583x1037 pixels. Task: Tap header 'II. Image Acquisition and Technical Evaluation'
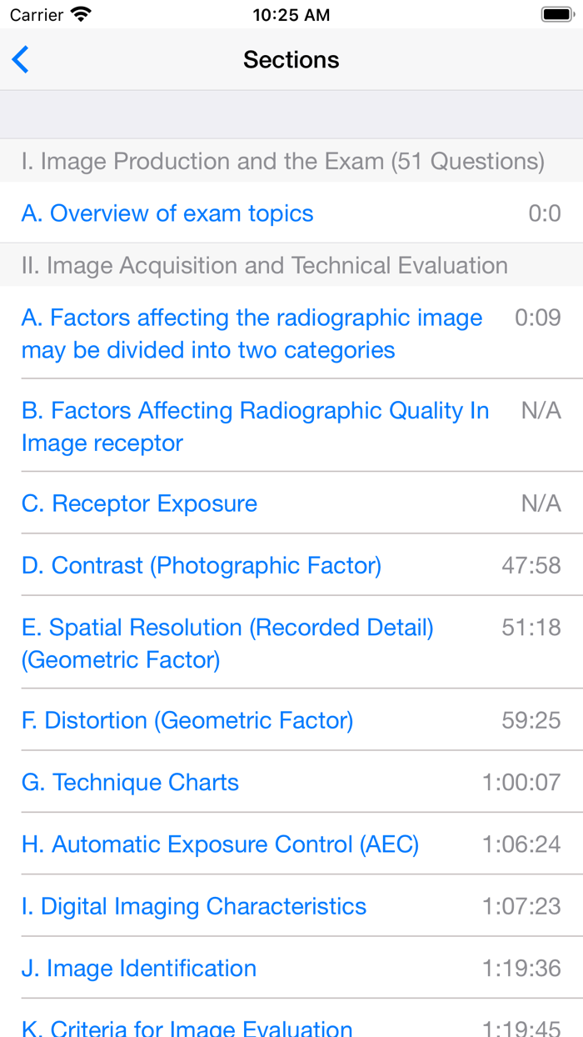point(265,265)
